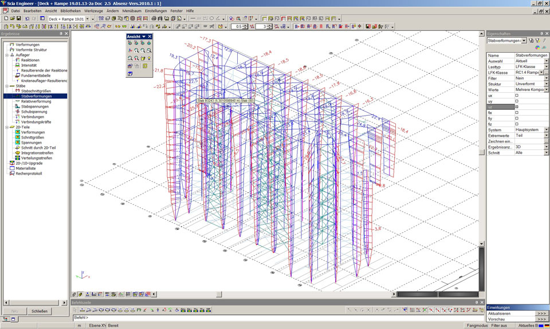Viewport: 550px width, 329px height.
Task: Close the floating Ansicht toolbar
Action: coord(150,37)
